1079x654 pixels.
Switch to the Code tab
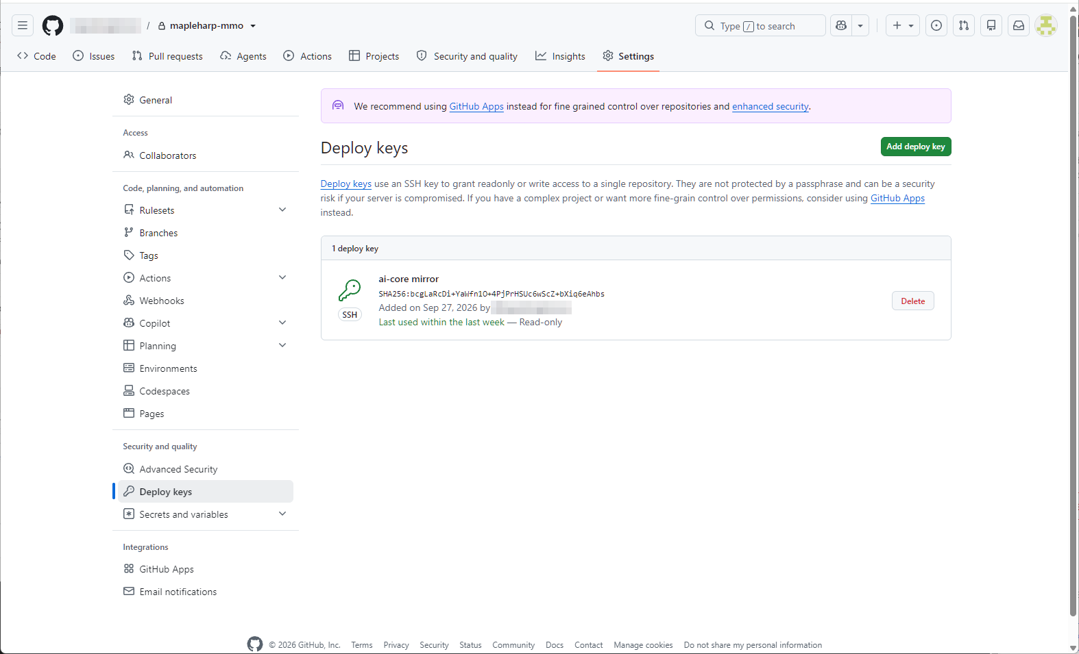37,56
